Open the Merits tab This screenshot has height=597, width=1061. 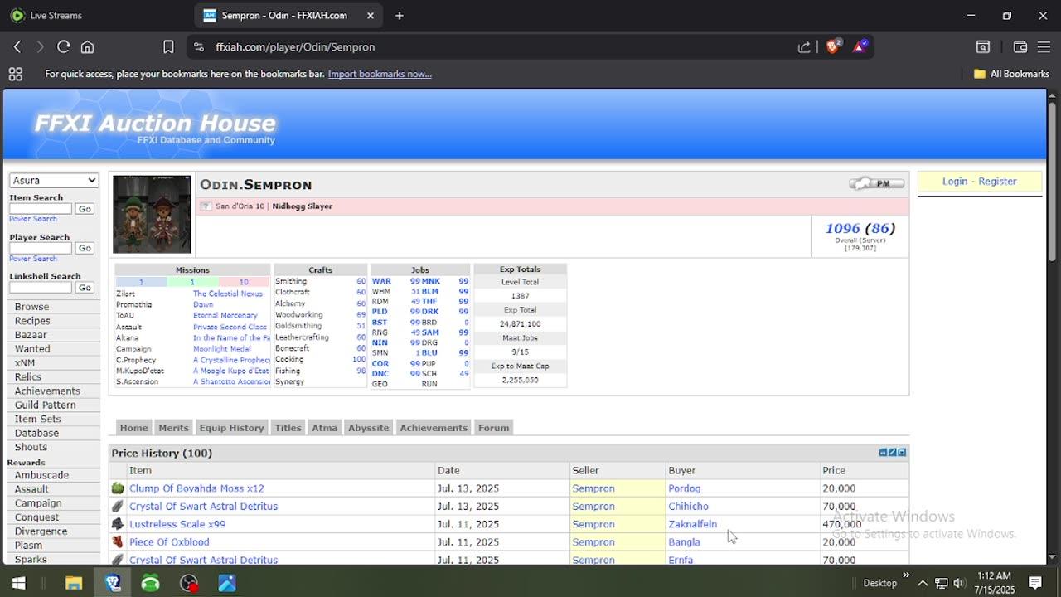tap(173, 428)
